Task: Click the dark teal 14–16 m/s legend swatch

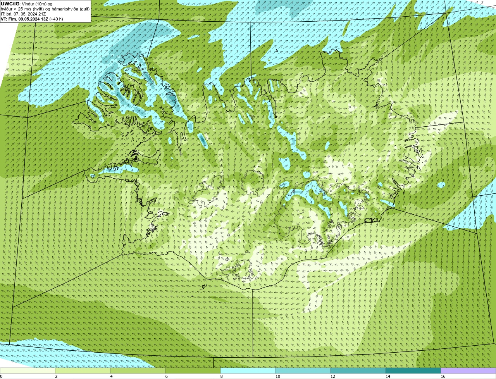Action: pyautogui.click(x=413, y=370)
